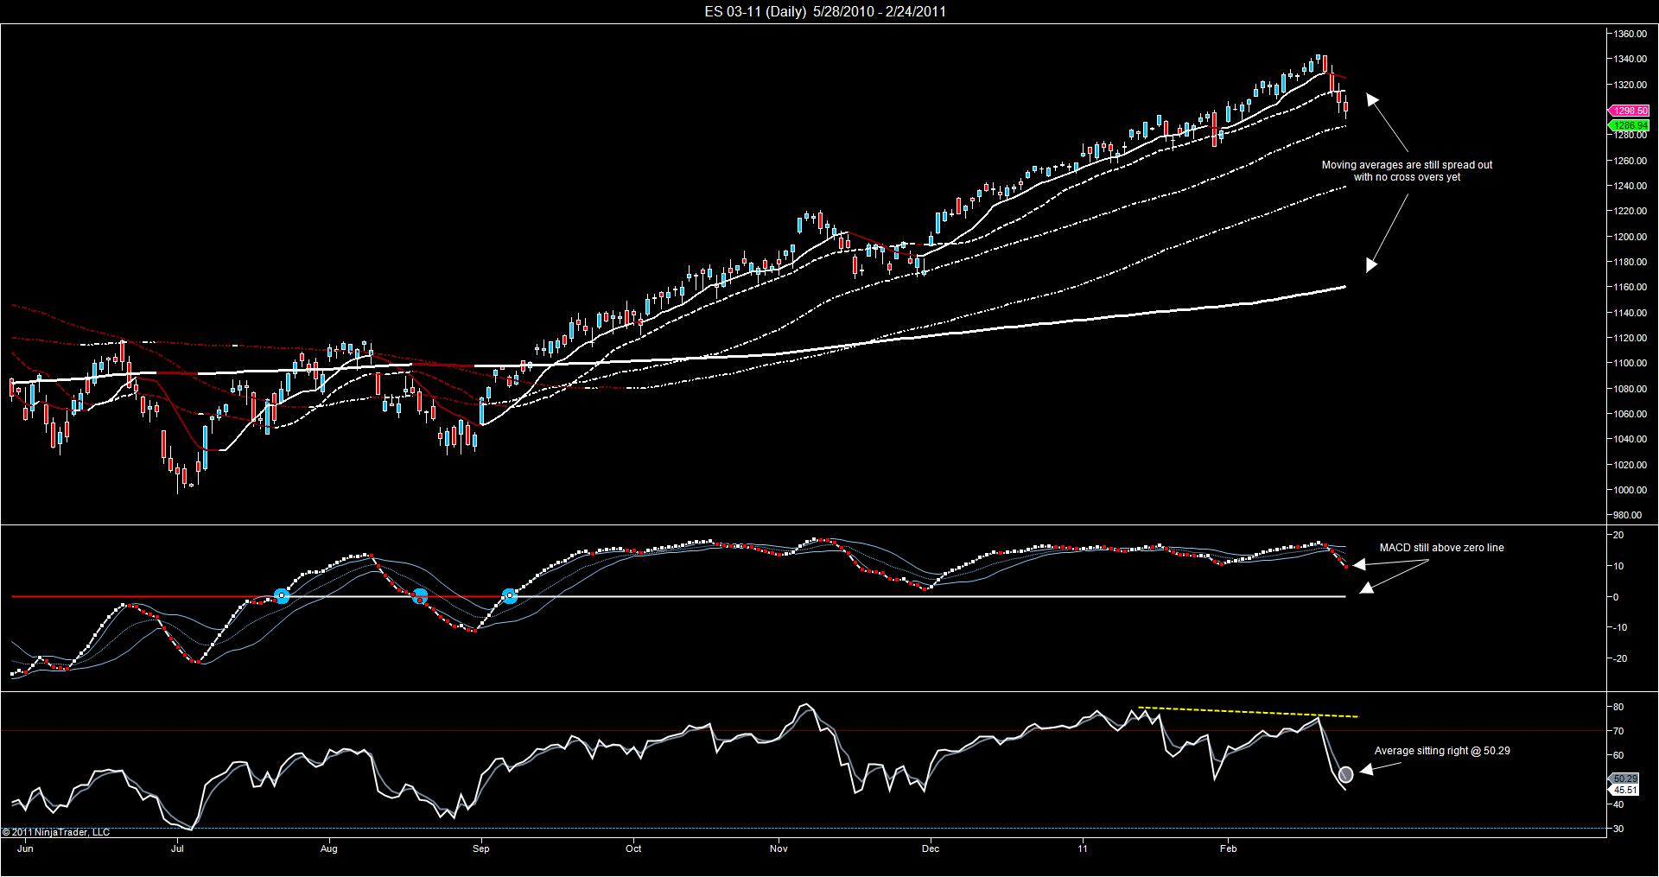Viewport: 1659px width, 877px height.
Task: Click the Nov date axis label
Action: tap(779, 848)
